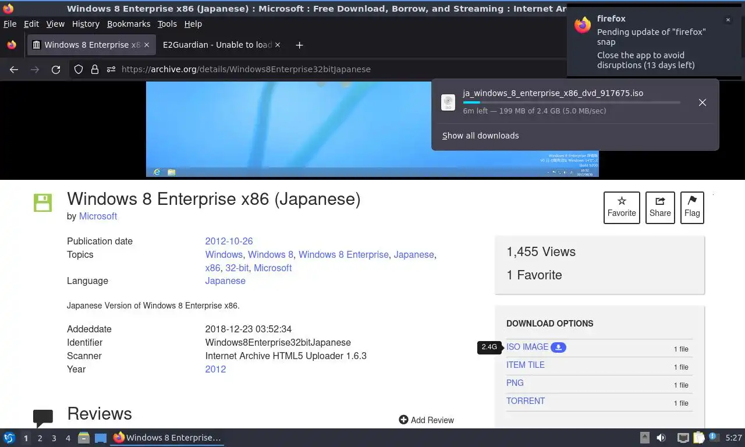Open the Edit menu
The width and height of the screenshot is (745, 447).
(31, 24)
